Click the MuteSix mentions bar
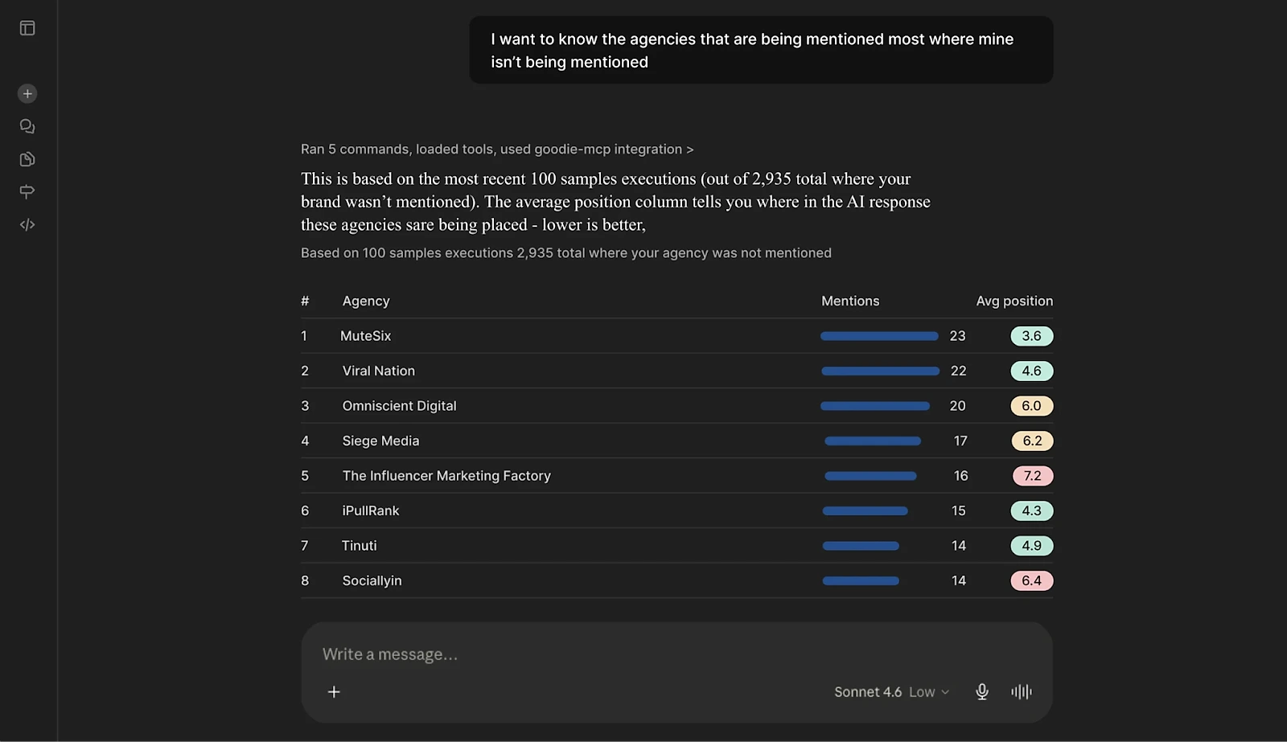Screen dimensions: 1287x742 coord(879,336)
